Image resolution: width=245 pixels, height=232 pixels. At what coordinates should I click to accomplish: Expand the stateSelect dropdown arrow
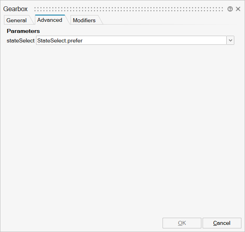(230, 40)
